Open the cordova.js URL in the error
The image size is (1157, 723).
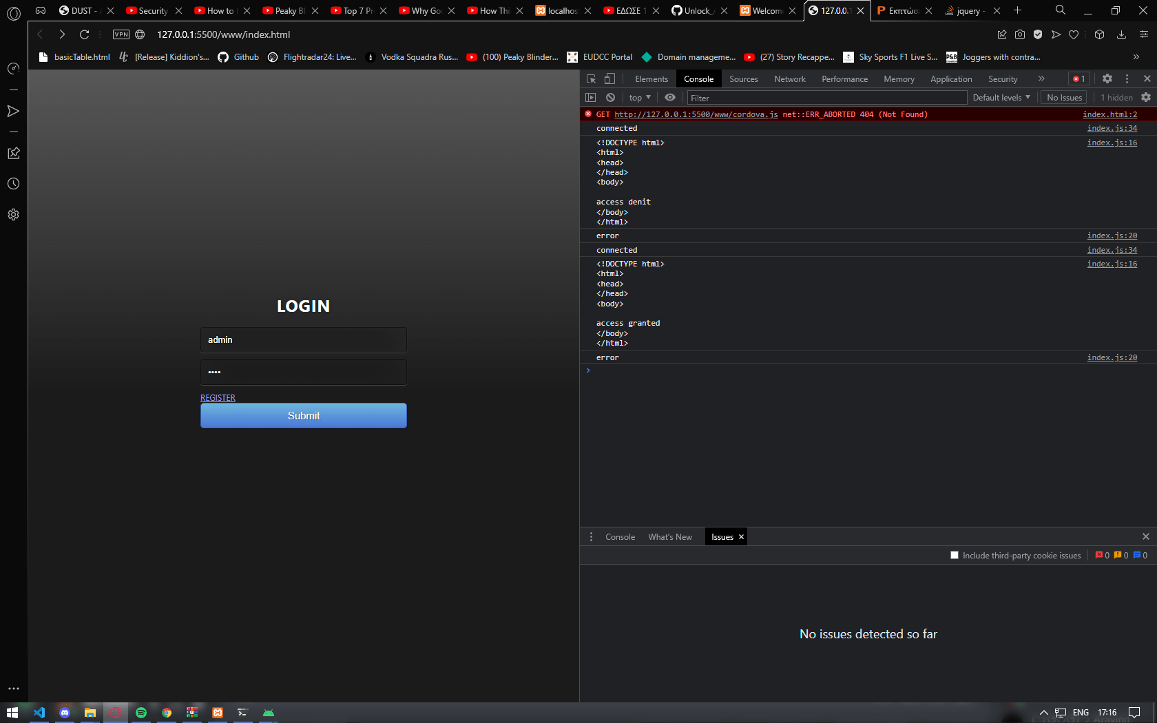696,114
